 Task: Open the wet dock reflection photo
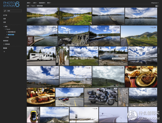[105, 36]
